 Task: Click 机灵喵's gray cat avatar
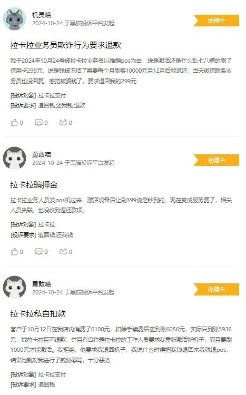[x=14, y=19]
